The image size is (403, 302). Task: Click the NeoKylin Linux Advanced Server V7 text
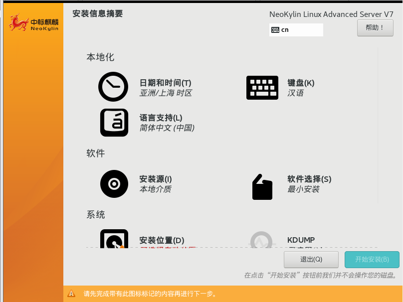331,14
